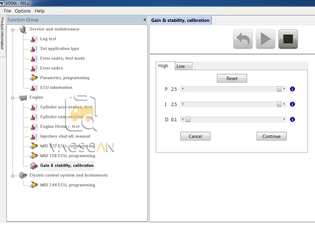Click the Service and maintenance wrench icon
315x236 pixels.
coord(23,29)
